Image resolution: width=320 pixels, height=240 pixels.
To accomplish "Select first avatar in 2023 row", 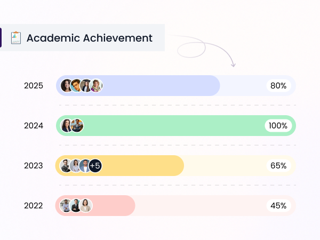I will tap(66, 165).
